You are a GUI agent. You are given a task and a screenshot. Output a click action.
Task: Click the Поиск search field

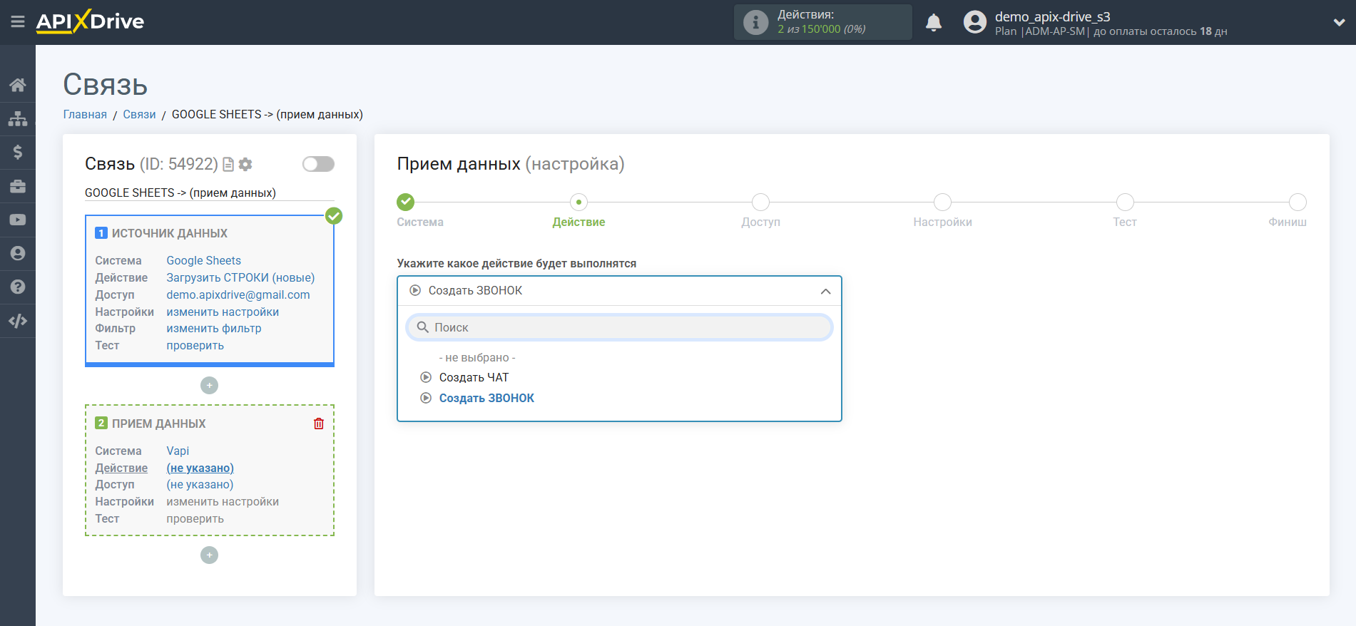tap(619, 327)
